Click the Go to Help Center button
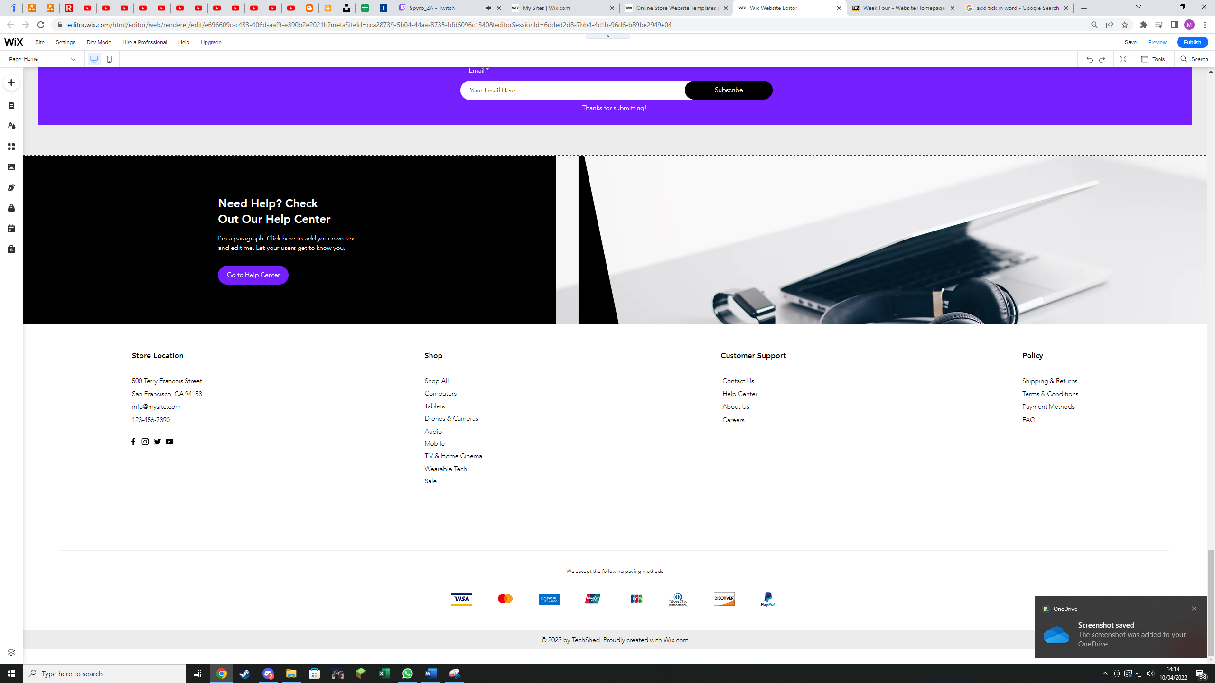This screenshot has width=1215, height=683. coord(253,275)
